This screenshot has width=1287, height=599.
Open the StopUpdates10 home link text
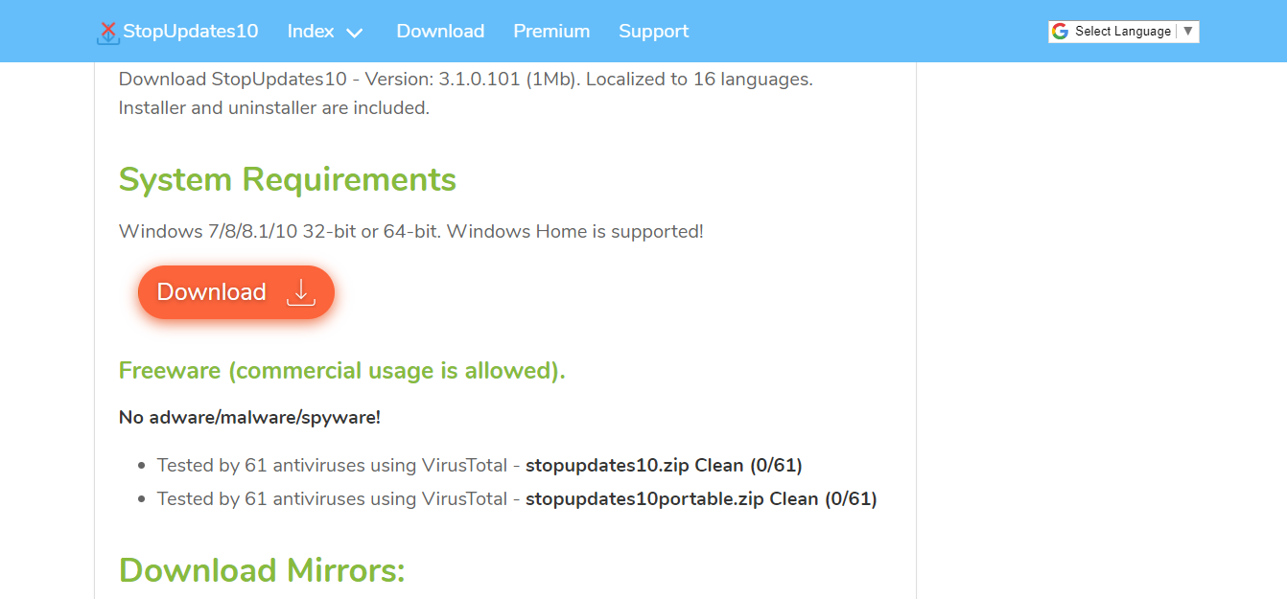click(x=191, y=31)
